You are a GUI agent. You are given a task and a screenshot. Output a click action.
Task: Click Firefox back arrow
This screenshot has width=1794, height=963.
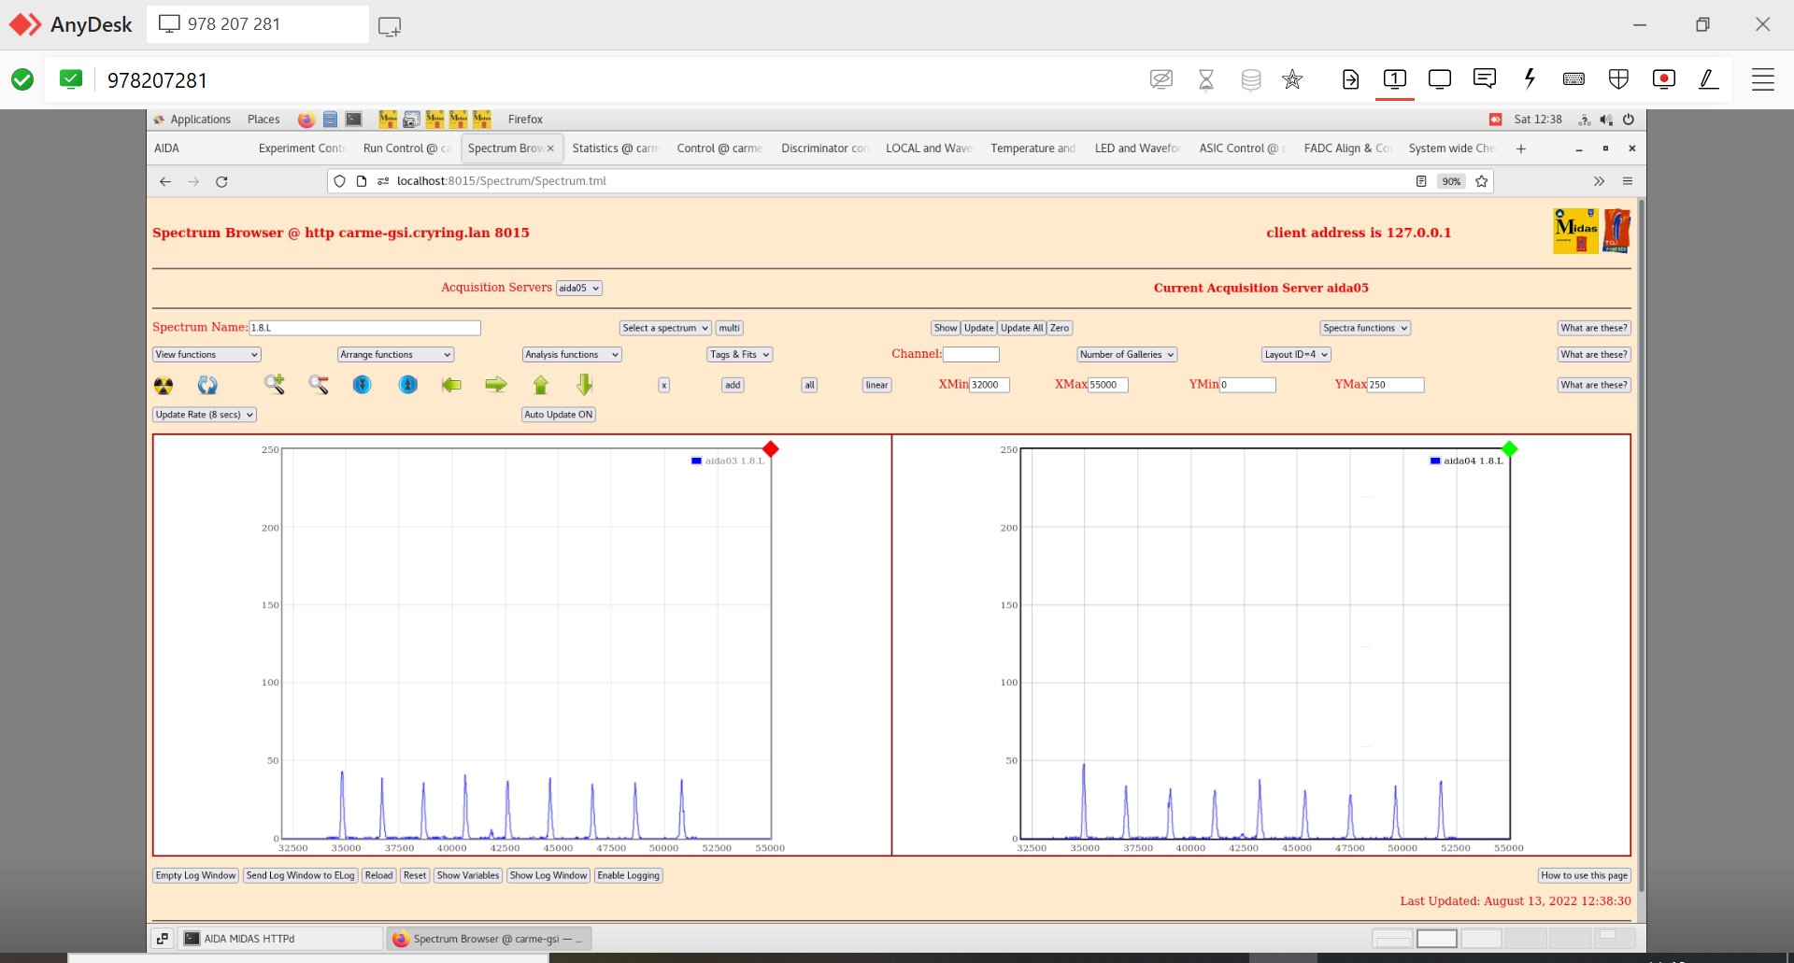tap(165, 181)
